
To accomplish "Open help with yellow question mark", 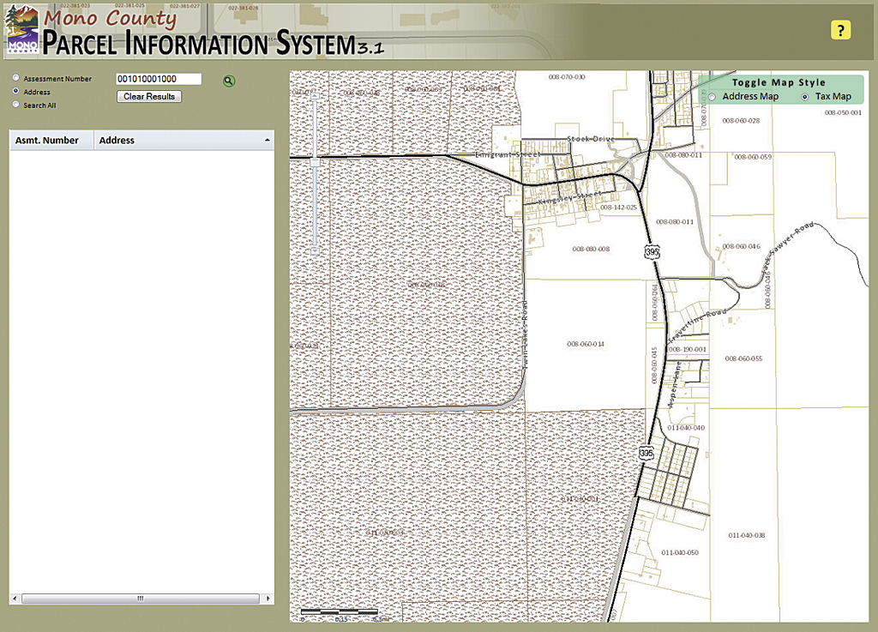I will [x=840, y=30].
